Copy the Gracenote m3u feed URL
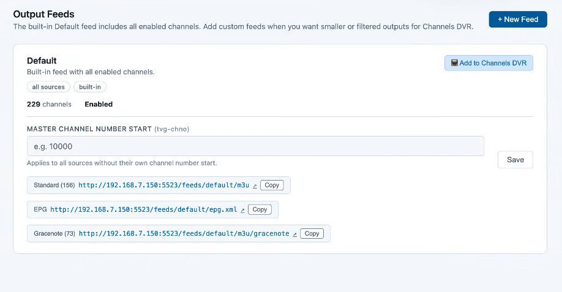This screenshot has height=292, width=562. tap(312, 233)
